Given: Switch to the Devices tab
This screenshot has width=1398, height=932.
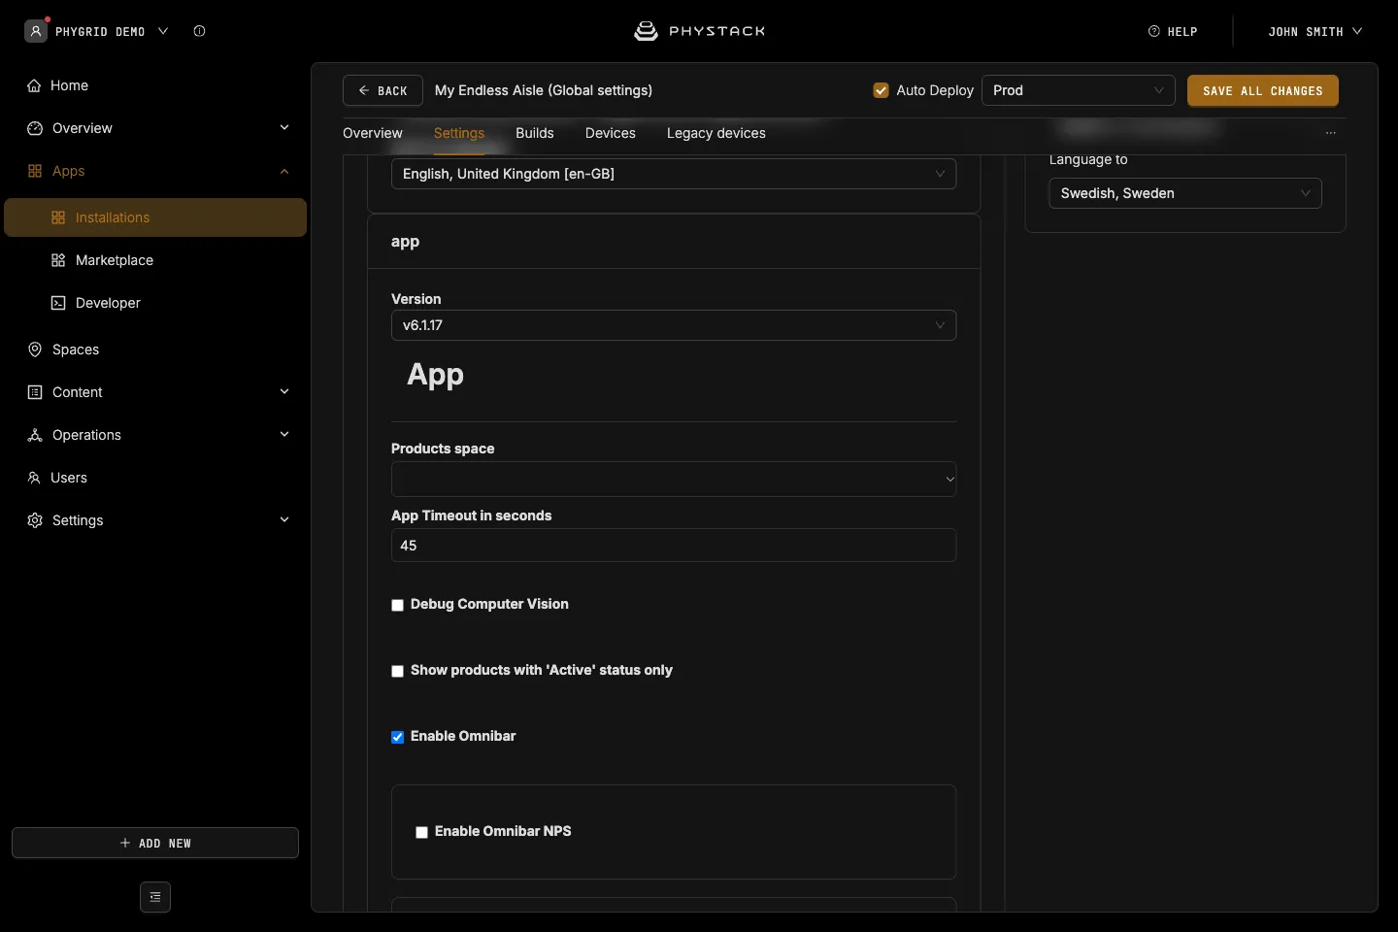Looking at the screenshot, I should [x=611, y=133].
